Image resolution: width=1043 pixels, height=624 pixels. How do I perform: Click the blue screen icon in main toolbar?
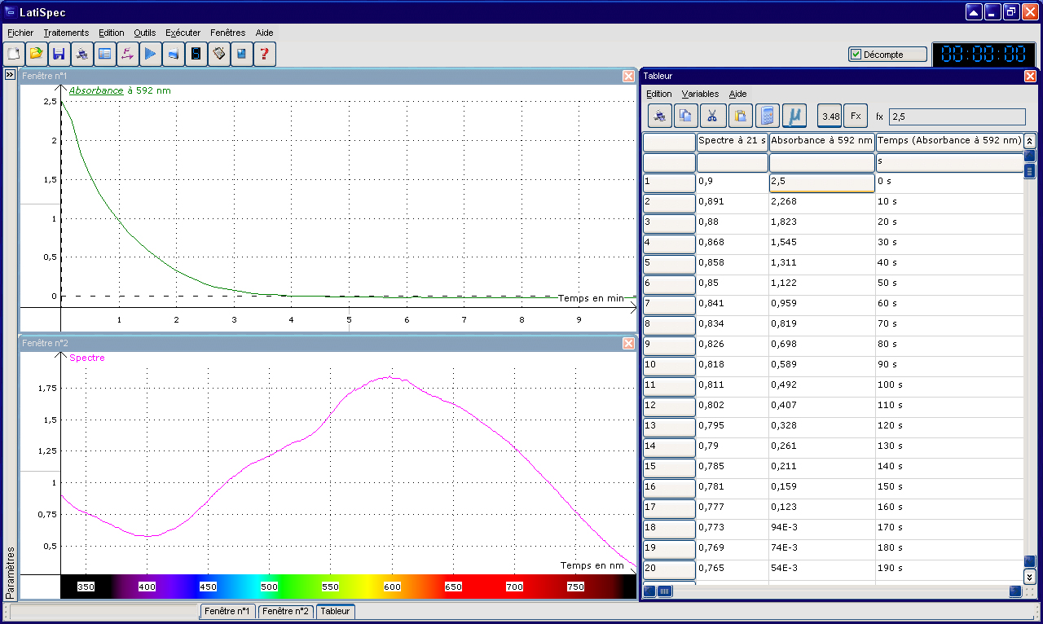pos(173,54)
